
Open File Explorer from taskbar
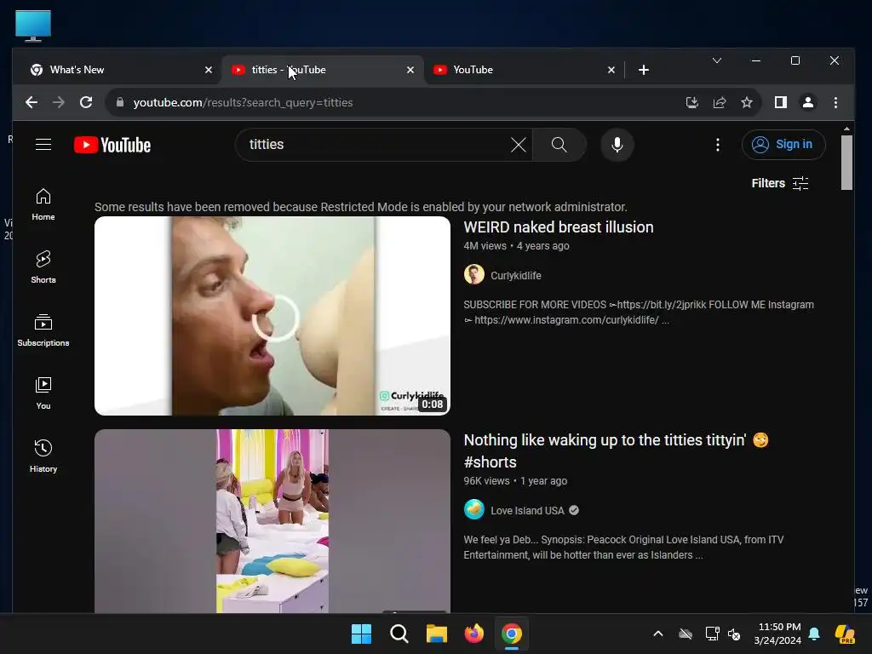click(437, 634)
